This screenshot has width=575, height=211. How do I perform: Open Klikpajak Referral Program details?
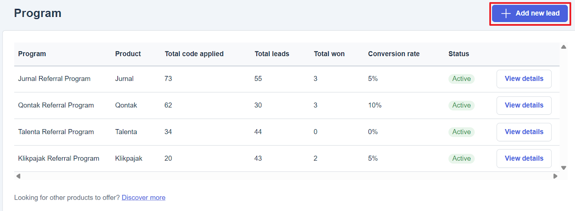(x=524, y=159)
